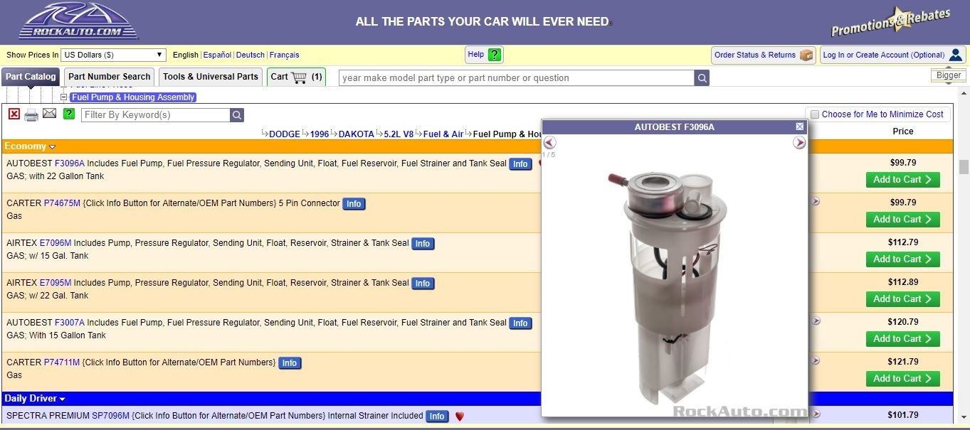
Task: Click the Info button for CARTER P74711M
Action: [289, 363]
